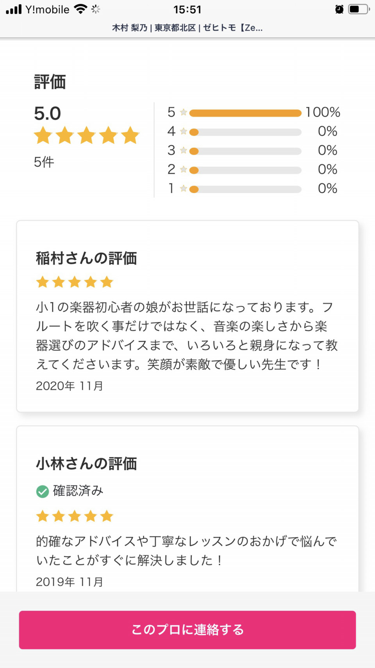Image resolution: width=375 pixels, height=668 pixels.
Task: Tap the loading spinner in status bar
Action: click(x=96, y=9)
